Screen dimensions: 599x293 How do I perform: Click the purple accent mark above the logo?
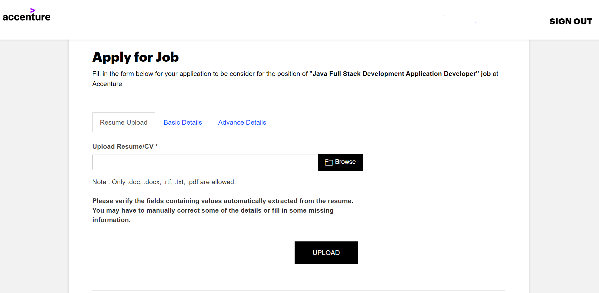pyautogui.click(x=33, y=10)
